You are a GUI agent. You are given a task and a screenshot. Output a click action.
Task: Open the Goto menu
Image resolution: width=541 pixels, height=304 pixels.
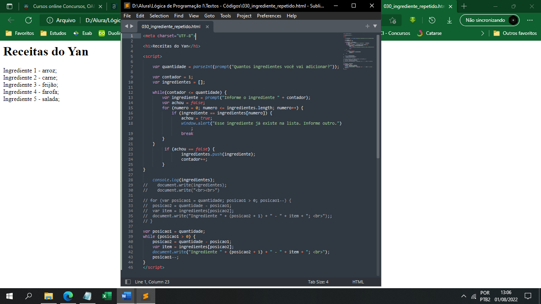210,16
